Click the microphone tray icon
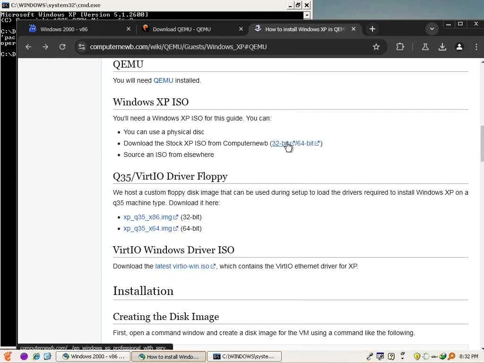Screen dimensions: 484x363 pos(370,356)
